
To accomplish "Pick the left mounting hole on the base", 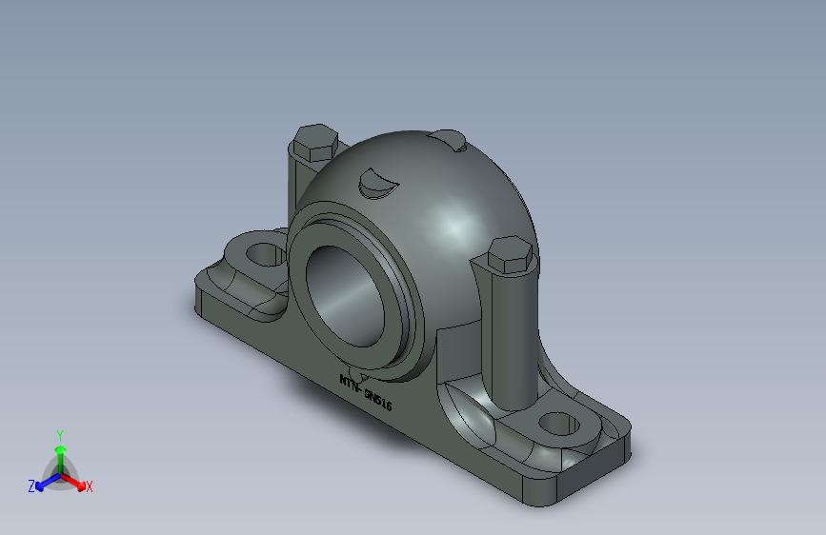I will pos(266,255).
